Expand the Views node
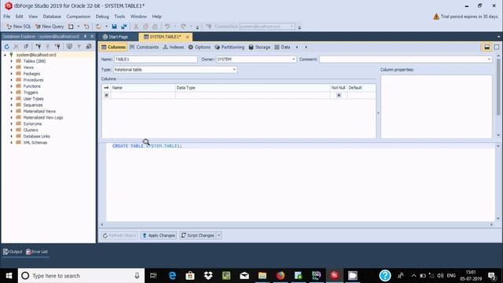The image size is (503, 283). pyautogui.click(x=12, y=68)
